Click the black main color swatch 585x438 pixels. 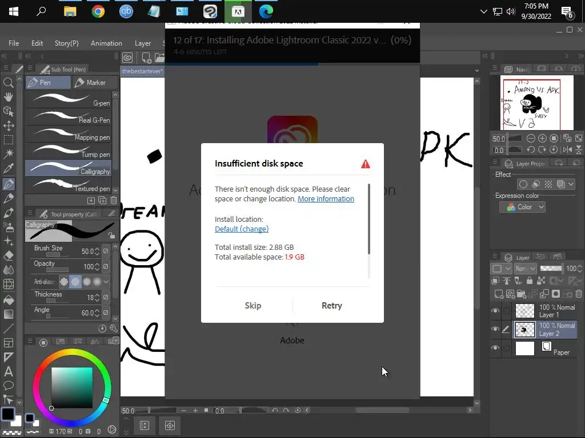(x=8, y=414)
